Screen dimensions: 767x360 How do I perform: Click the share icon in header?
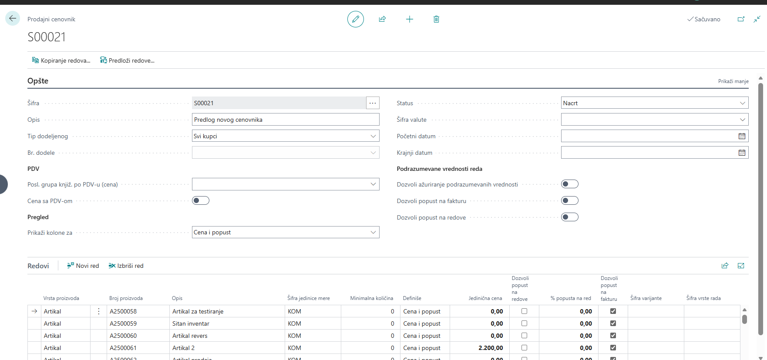tap(382, 19)
